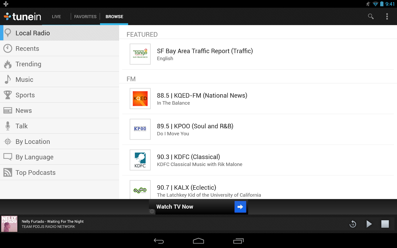Tap the Recents clock icon

click(x=8, y=48)
